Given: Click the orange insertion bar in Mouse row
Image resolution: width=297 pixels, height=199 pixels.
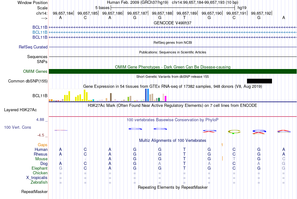Looking at the screenshot, I should coord(222,159).
